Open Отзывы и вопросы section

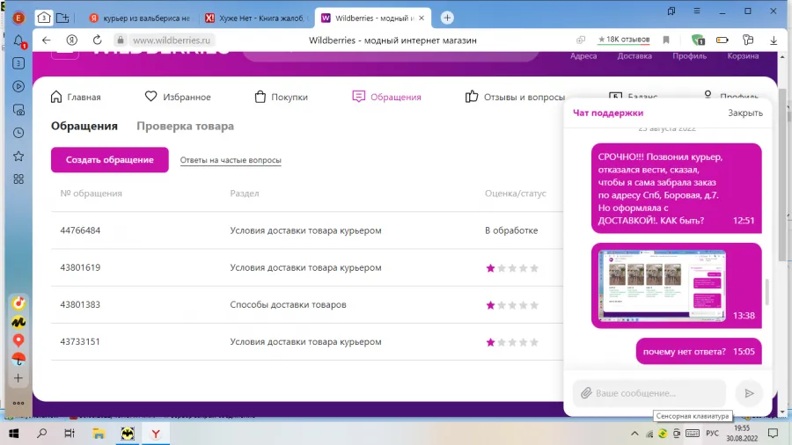pos(515,97)
